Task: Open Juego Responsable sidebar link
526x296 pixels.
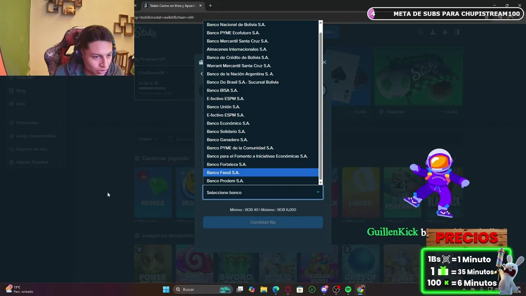Action: pyautogui.click(x=35, y=136)
